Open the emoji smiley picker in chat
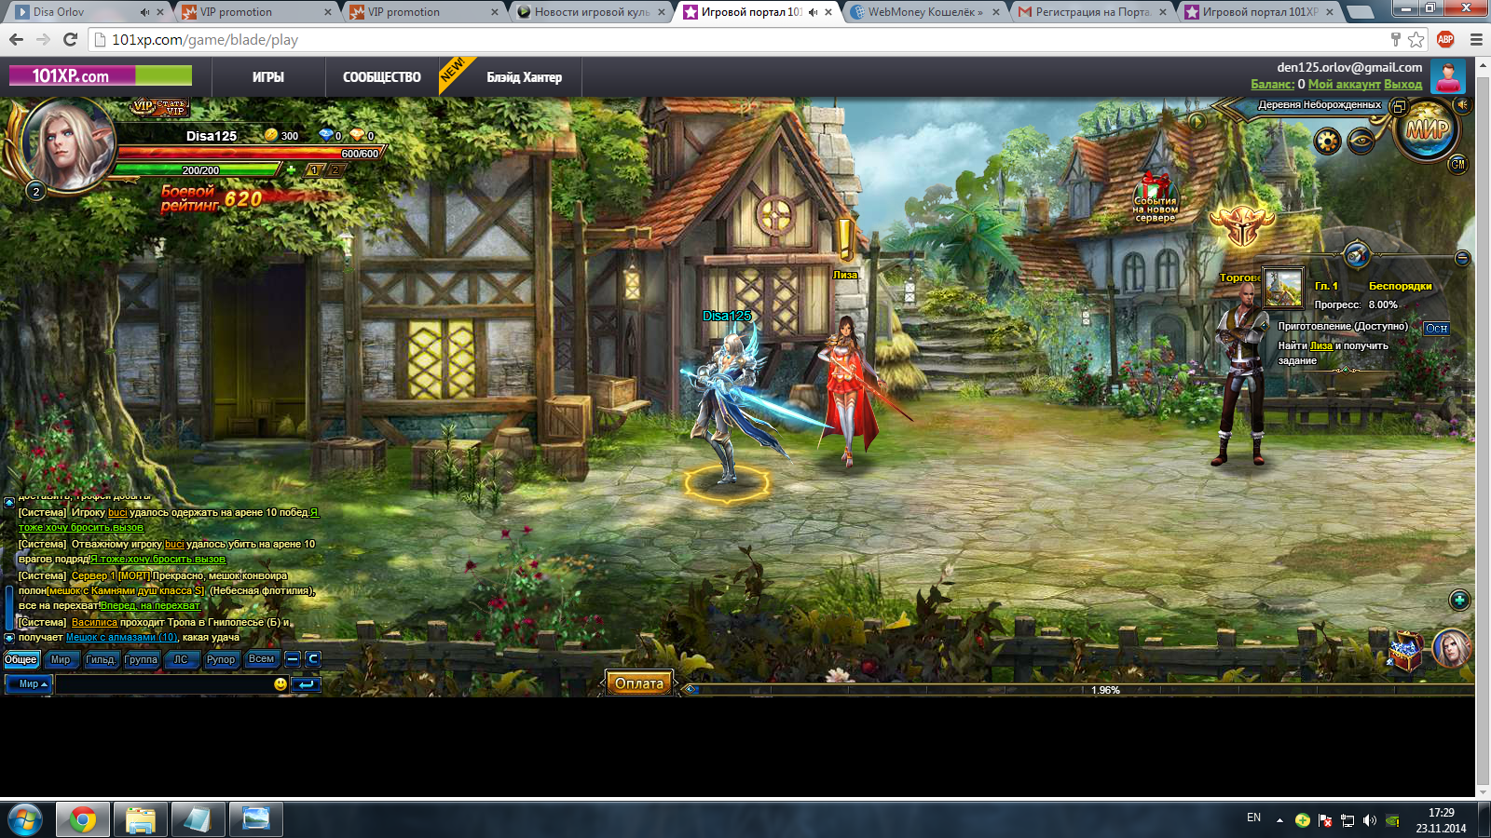Image resolution: width=1491 pixels, height=838 pixels. [280, 684]
